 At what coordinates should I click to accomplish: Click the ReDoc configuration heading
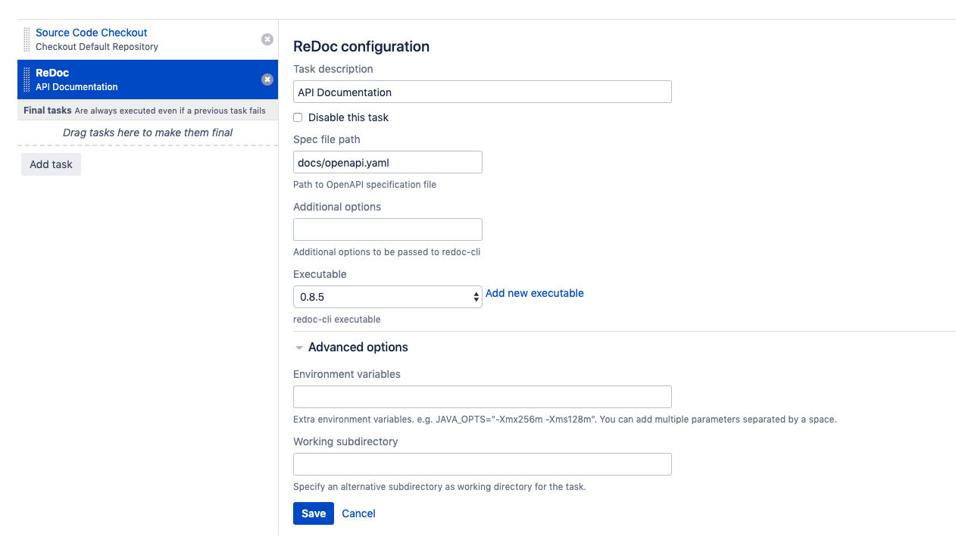point(361,46)
